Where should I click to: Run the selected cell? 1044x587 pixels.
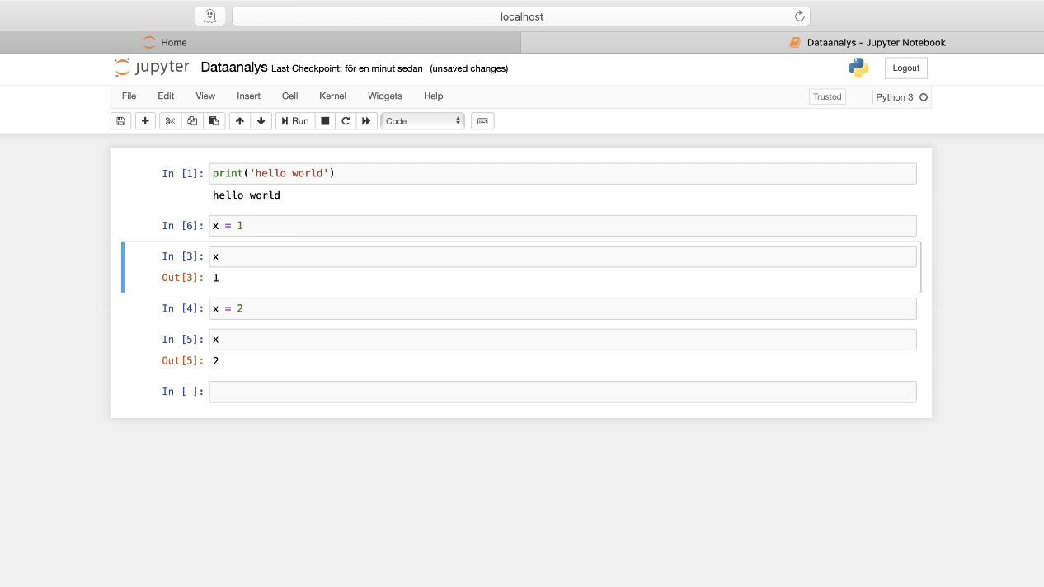[295, 121]
